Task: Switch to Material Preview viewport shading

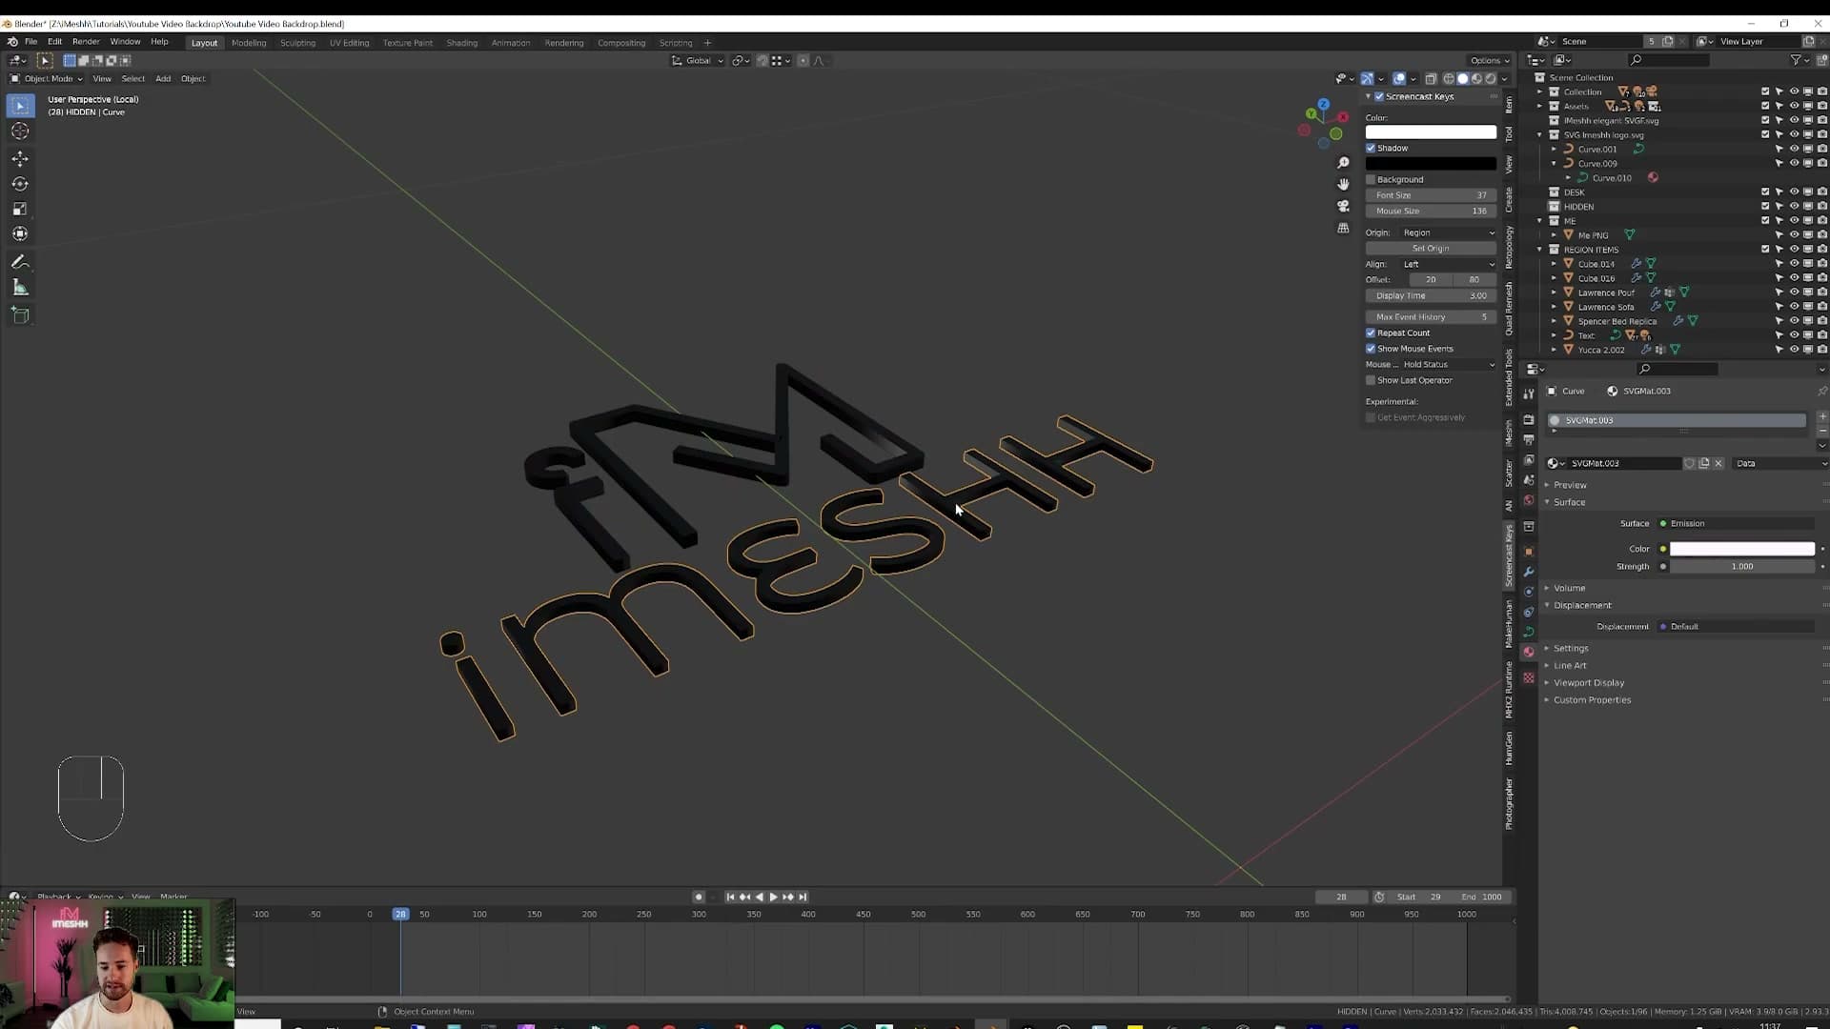Action: pyautogui.click(x=1476, y=79)
